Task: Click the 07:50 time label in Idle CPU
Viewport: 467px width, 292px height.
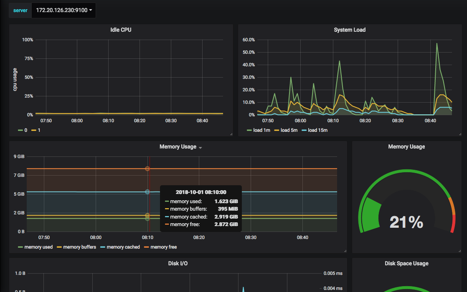Action: pos(46,121)
